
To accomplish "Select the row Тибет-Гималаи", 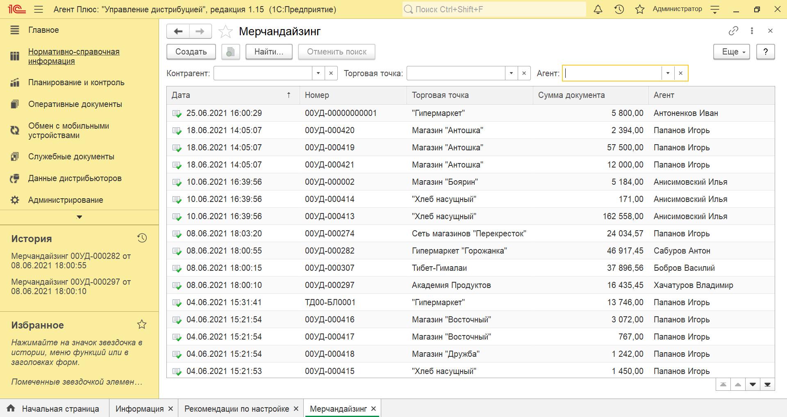I will pyautogui.click(x=471, y=268).
